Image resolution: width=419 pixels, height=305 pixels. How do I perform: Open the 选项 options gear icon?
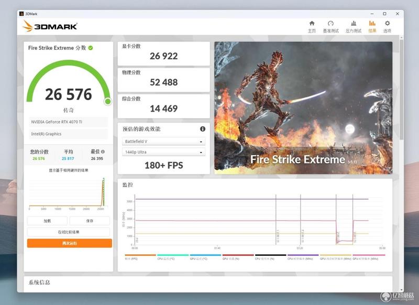coord(387,27)
